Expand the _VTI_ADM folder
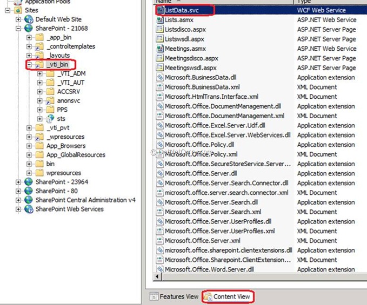 point(40,74)
